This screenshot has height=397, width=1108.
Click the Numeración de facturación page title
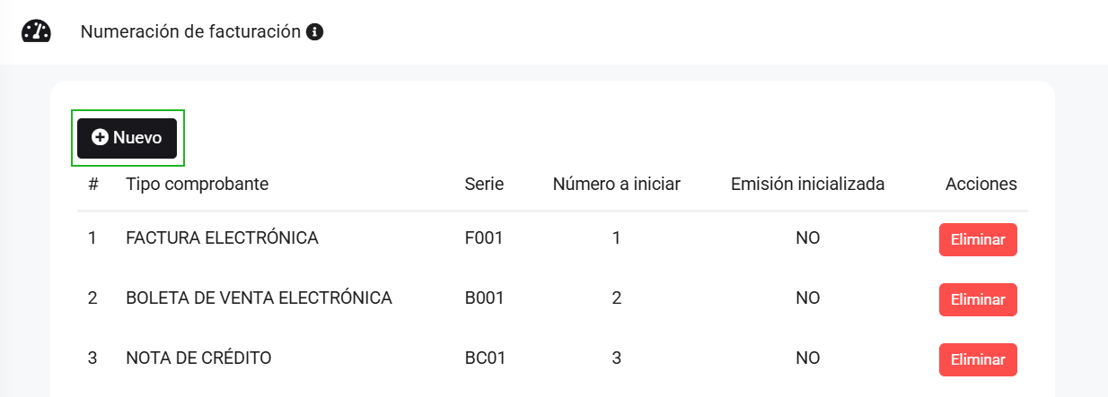tap(190, 31)
